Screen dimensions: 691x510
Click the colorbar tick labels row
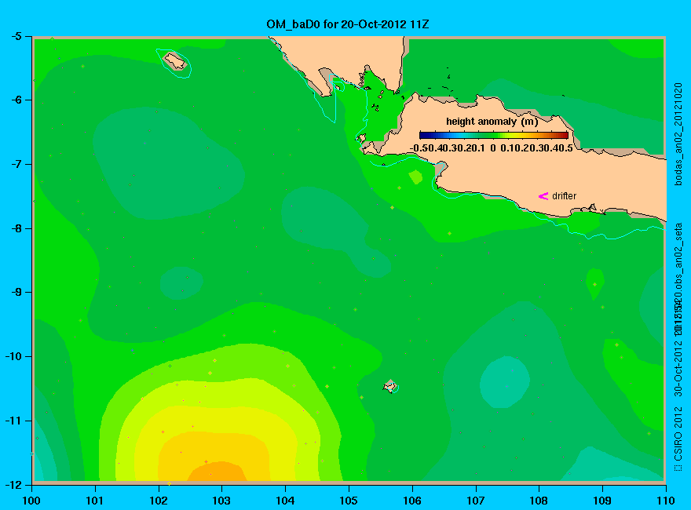tap(492, 148)
